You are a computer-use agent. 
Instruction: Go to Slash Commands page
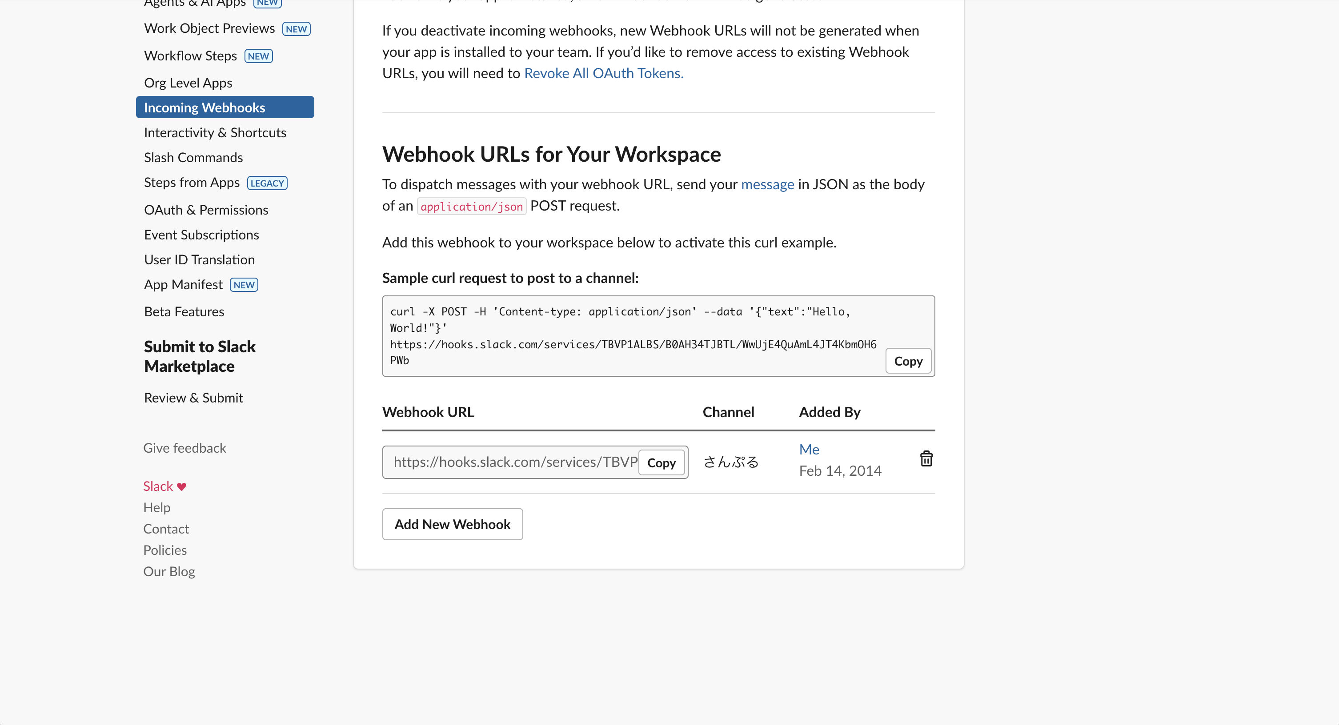click(193, 157)
